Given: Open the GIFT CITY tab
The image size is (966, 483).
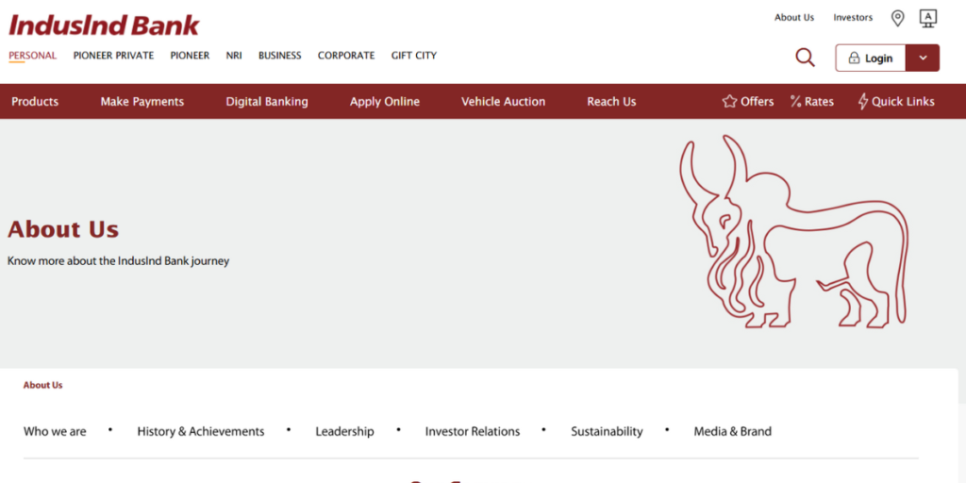Looking at the screenshot, I should pyautogui.click(x=414, y=56).
